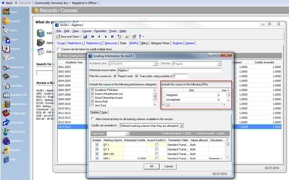
Task: Open the Scheduling sidebar icon
Action: click(x=6, y=85)
